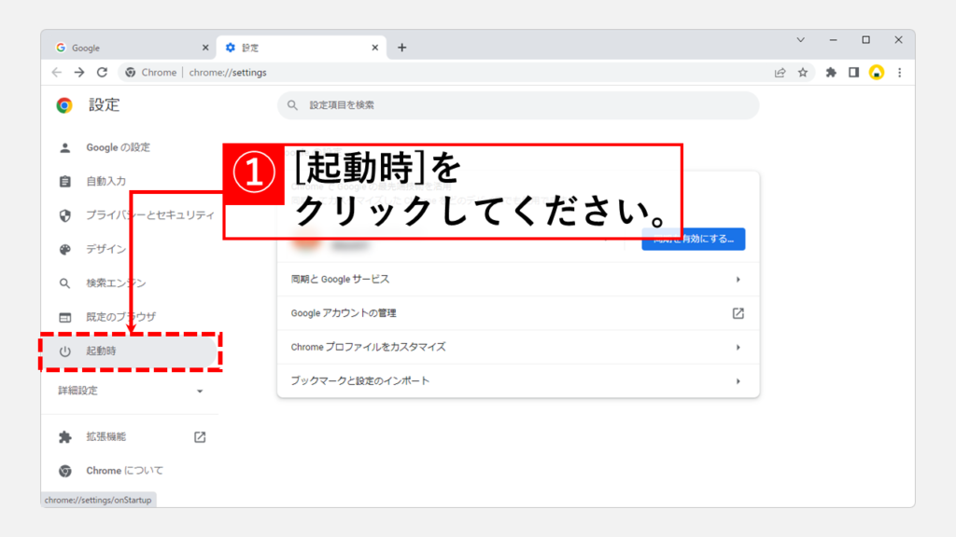Open the new tab plus button
The height and width of the screenshot is (537, 956).
point(402,48)
